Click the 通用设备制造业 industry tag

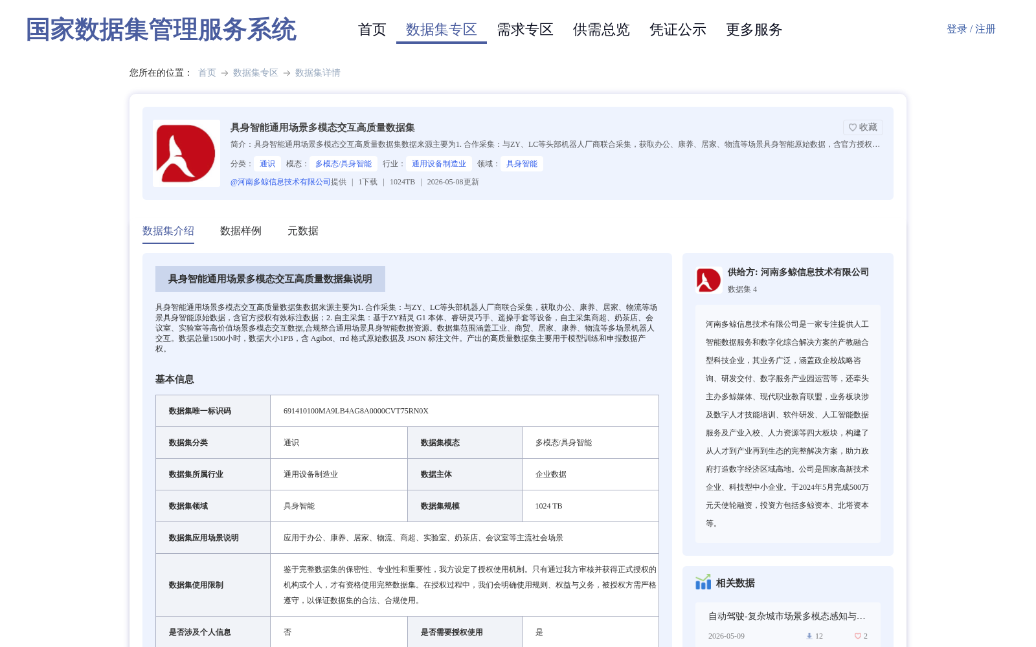pyautogui.click(x=439, y=164)
